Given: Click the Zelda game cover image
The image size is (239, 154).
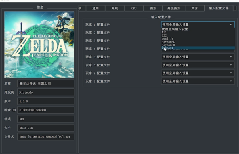Looking at the screenshot, I should 39,45.
